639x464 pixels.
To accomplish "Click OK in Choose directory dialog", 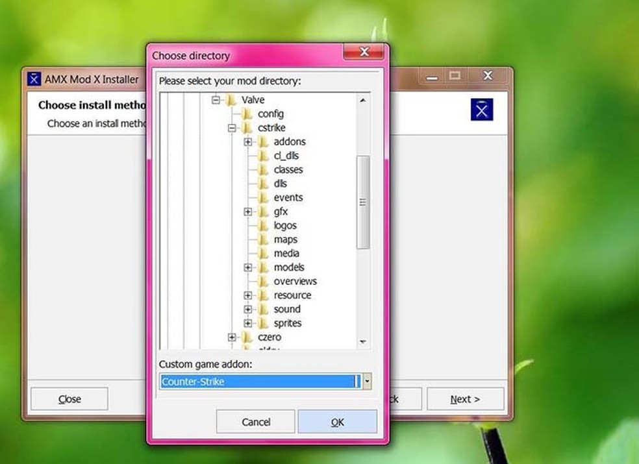I will point(338,422).
